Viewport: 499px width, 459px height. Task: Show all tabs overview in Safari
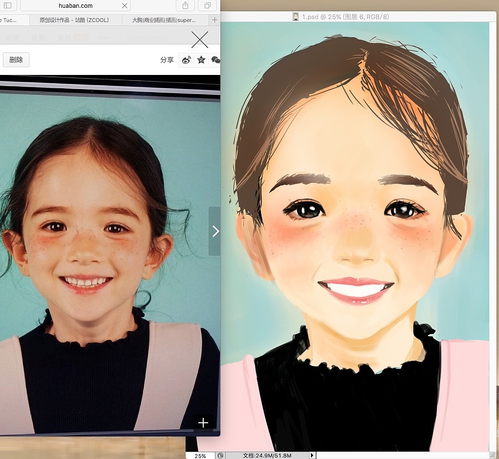tap(208, 5)
